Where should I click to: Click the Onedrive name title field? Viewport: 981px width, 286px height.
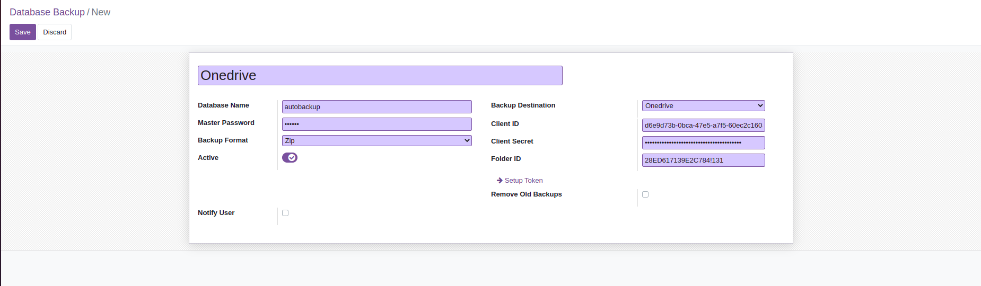380,76
